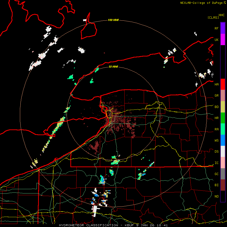
Task: Click the WS legend label
Action: click(x=217, y=140)
